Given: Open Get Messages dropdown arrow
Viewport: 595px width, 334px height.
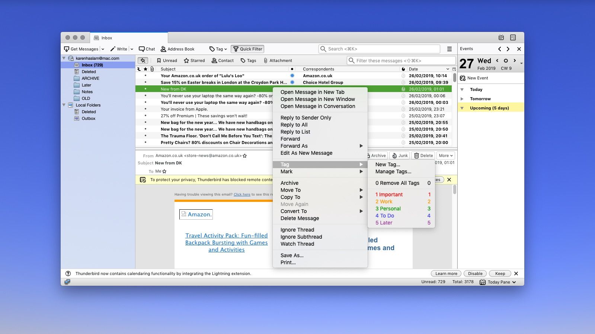Looking at the screenshot, I should point(103,49).
